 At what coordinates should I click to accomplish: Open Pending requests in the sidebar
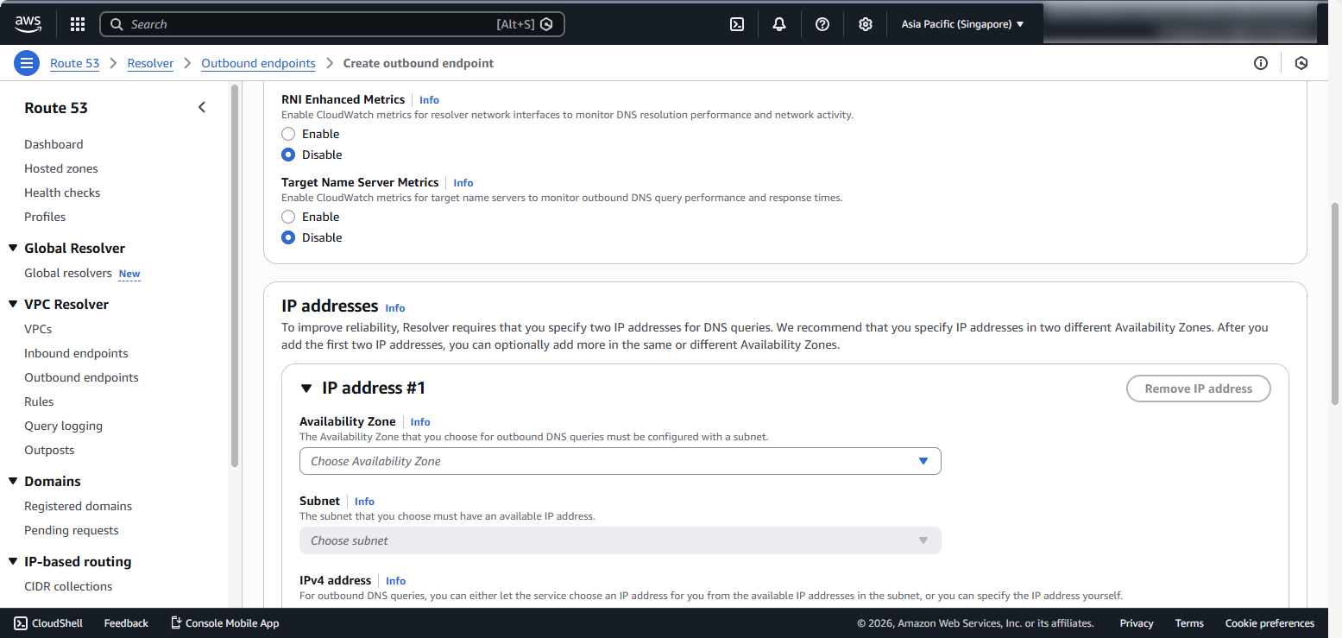pos(72,530)
